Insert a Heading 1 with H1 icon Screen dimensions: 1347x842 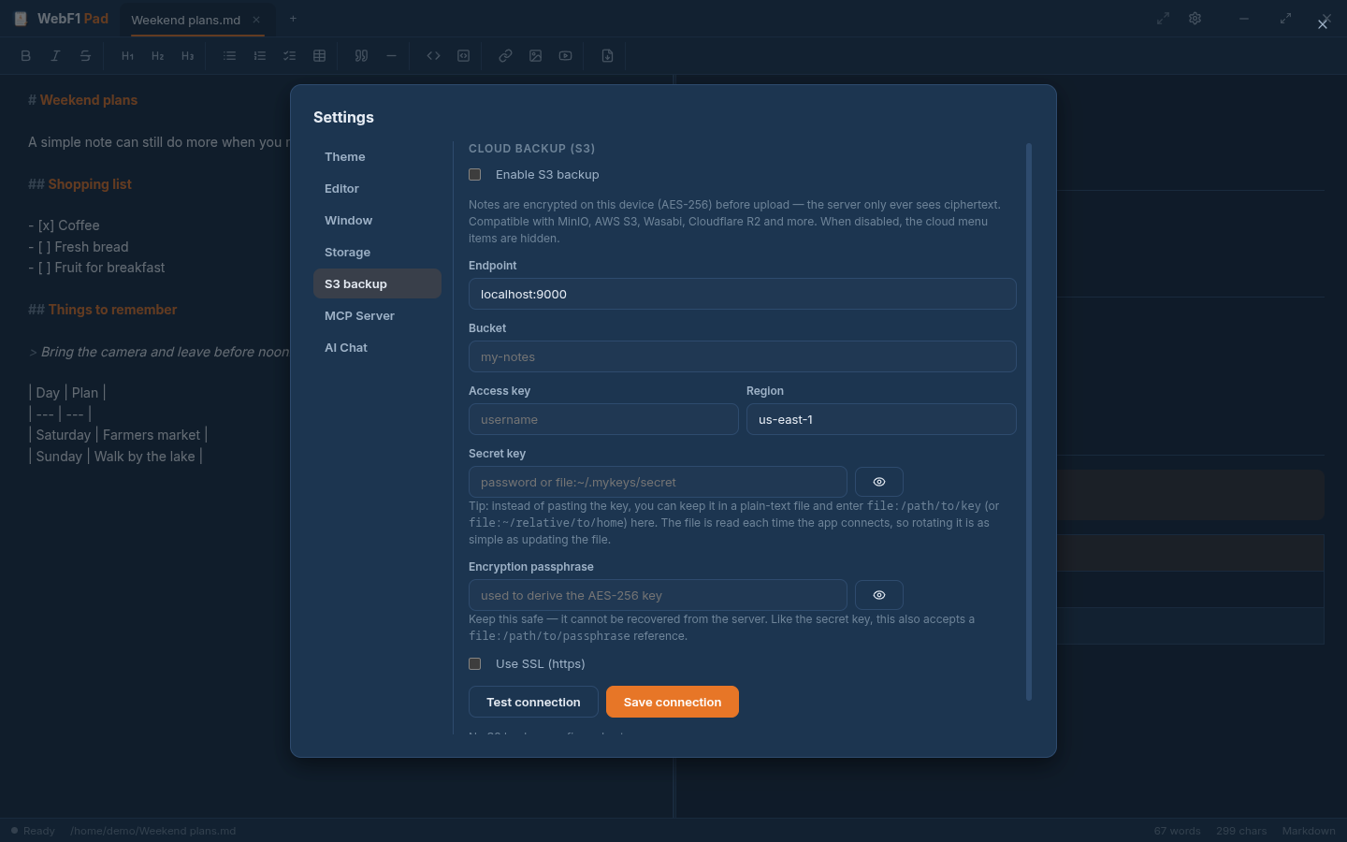coord(128,56)
